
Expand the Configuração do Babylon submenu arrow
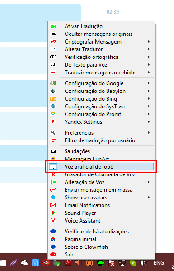pyautogui.click(x=149, y=91)
